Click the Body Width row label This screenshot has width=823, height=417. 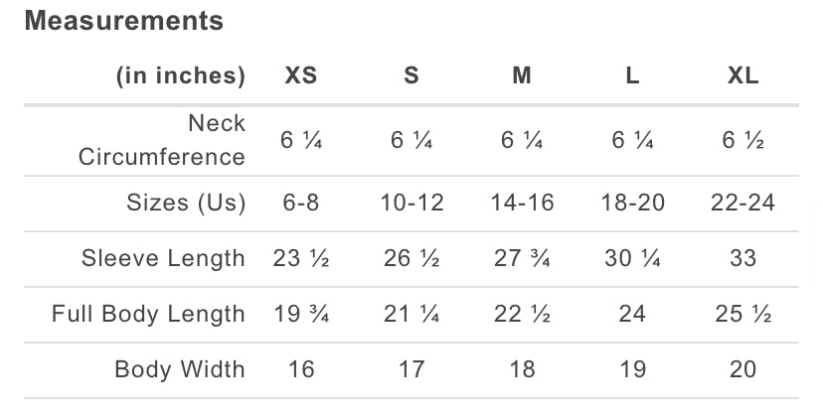click(x=179, y=369)
